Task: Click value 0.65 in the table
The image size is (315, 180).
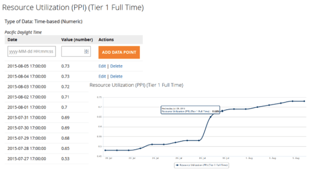Action: click(65, 148)
